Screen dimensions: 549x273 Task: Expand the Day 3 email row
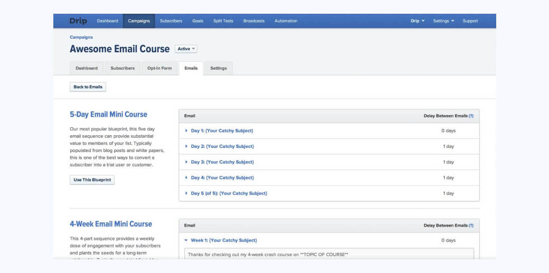(x=222, y=162)
